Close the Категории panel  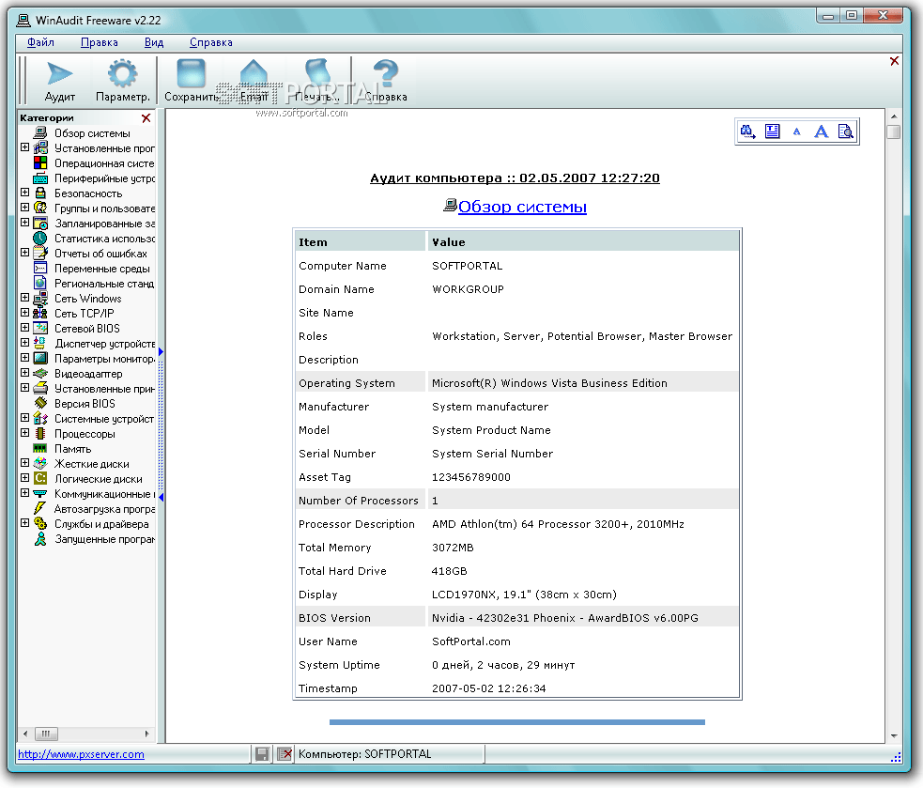(146, 118)
